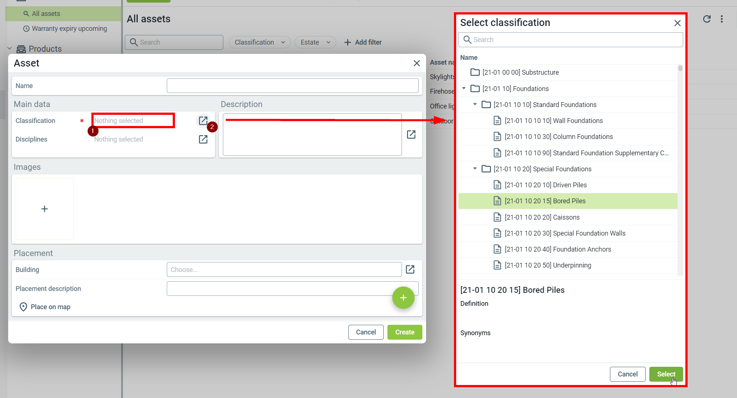Open the Classification filter dropdown

[259, 42]
